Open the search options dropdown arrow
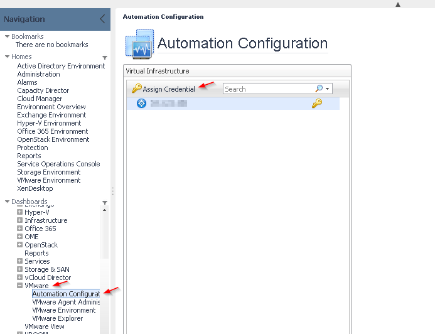The width and height of the screenshot is (435, 334). tap(328, 89)
